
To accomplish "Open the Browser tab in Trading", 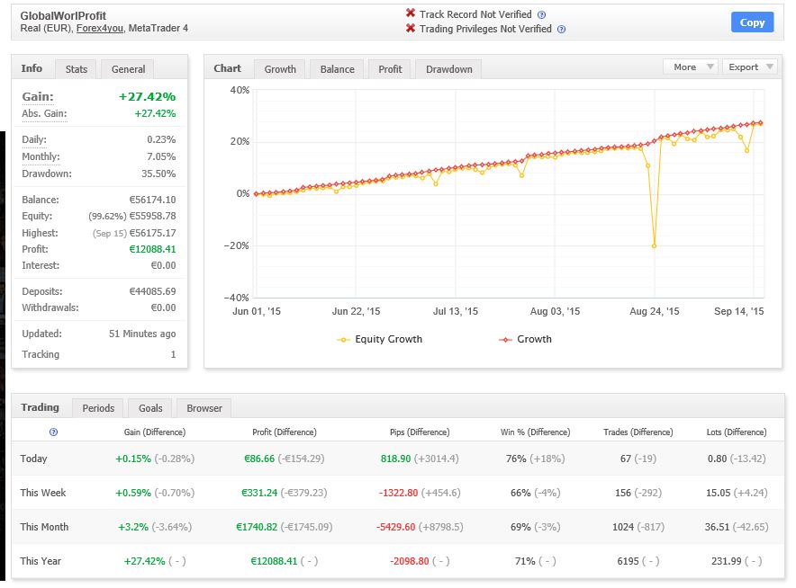I will pyautogui.click(x=204, y=408).
